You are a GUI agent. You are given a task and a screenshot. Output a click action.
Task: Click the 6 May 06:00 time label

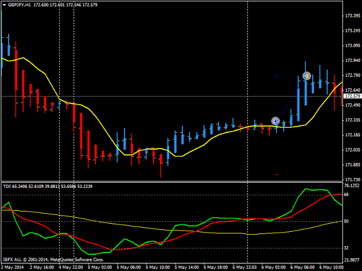pyautogui.click(x=302, y=268)
